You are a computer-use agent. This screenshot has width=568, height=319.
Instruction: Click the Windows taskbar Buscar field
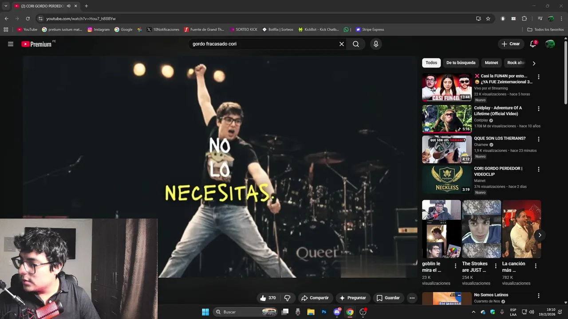click(246, 312)
